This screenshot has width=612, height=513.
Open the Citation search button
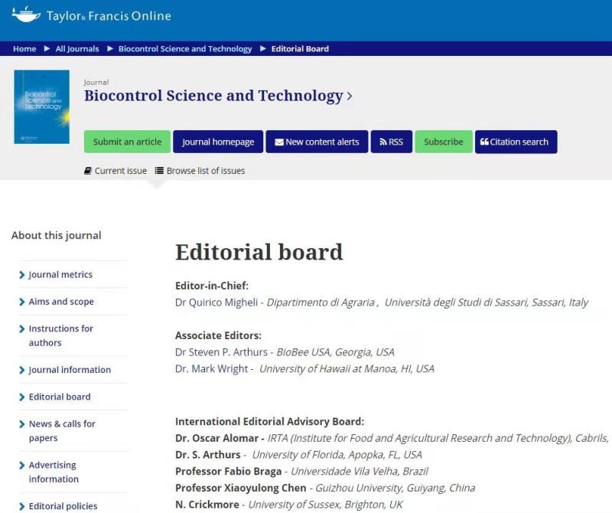click(x=516, y=142)
